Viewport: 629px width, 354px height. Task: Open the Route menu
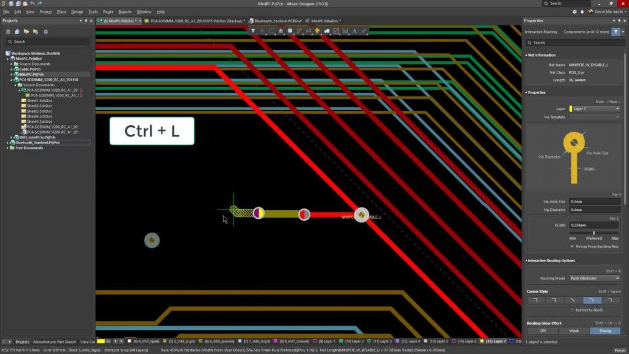(108, 12)
